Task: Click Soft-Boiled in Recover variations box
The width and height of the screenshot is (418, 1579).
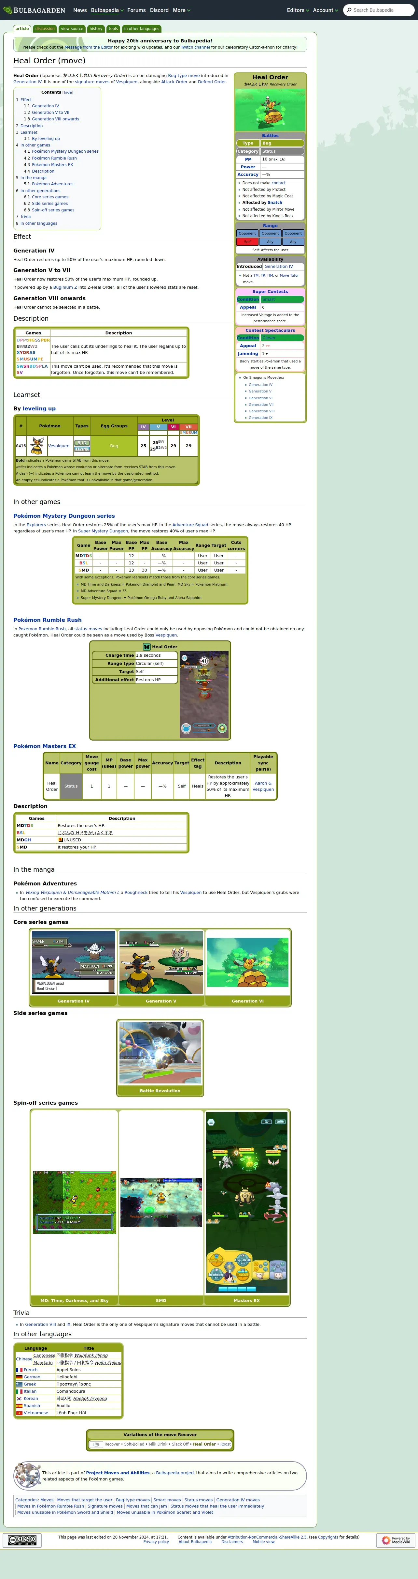Action: pyautogui.click(x=134, y=1444)
